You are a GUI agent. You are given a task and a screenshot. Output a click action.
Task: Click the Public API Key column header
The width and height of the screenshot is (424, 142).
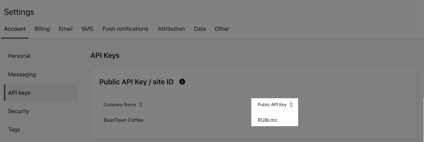(272, 105)
